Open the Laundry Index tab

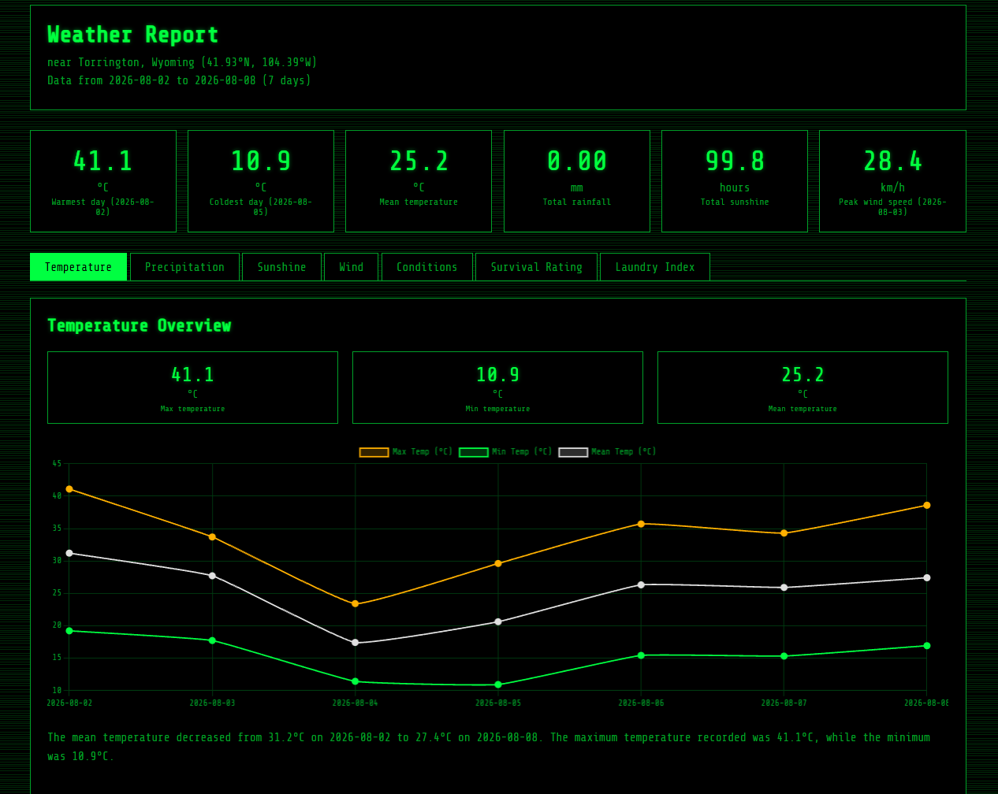(654, 267)
